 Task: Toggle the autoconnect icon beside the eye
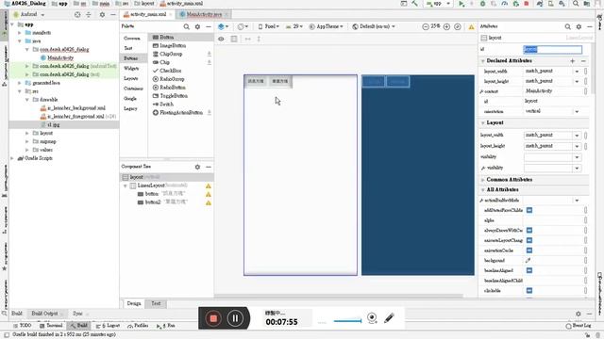coord(234,39)
